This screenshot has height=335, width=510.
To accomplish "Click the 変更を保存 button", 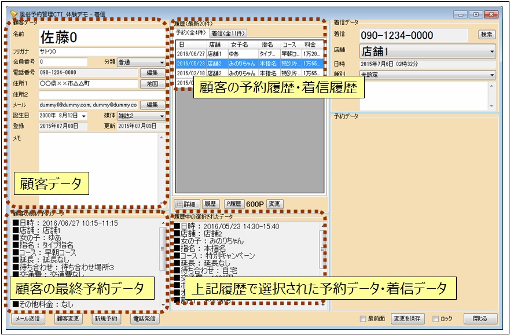I will [409, 319].
